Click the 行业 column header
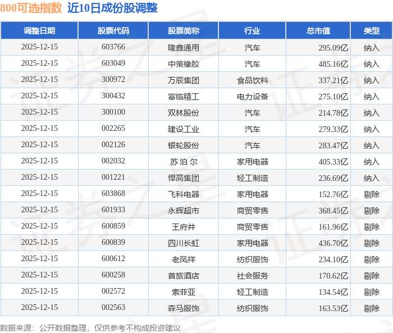This screenshot has width=393, height=333. [252, 30]
